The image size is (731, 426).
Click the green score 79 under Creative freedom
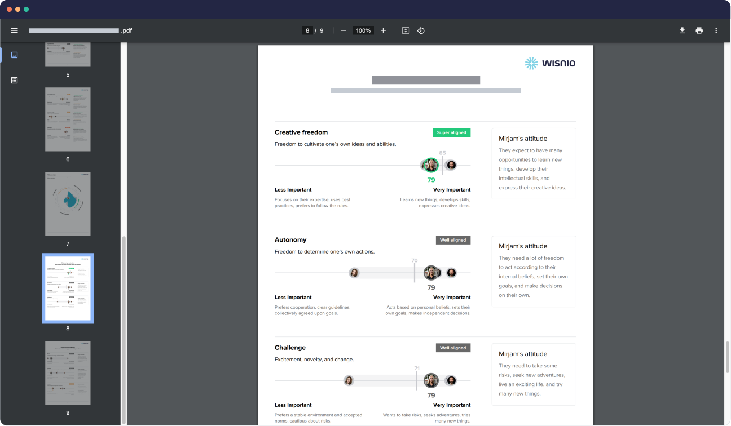pyautogui.click(x=431, y=180)
